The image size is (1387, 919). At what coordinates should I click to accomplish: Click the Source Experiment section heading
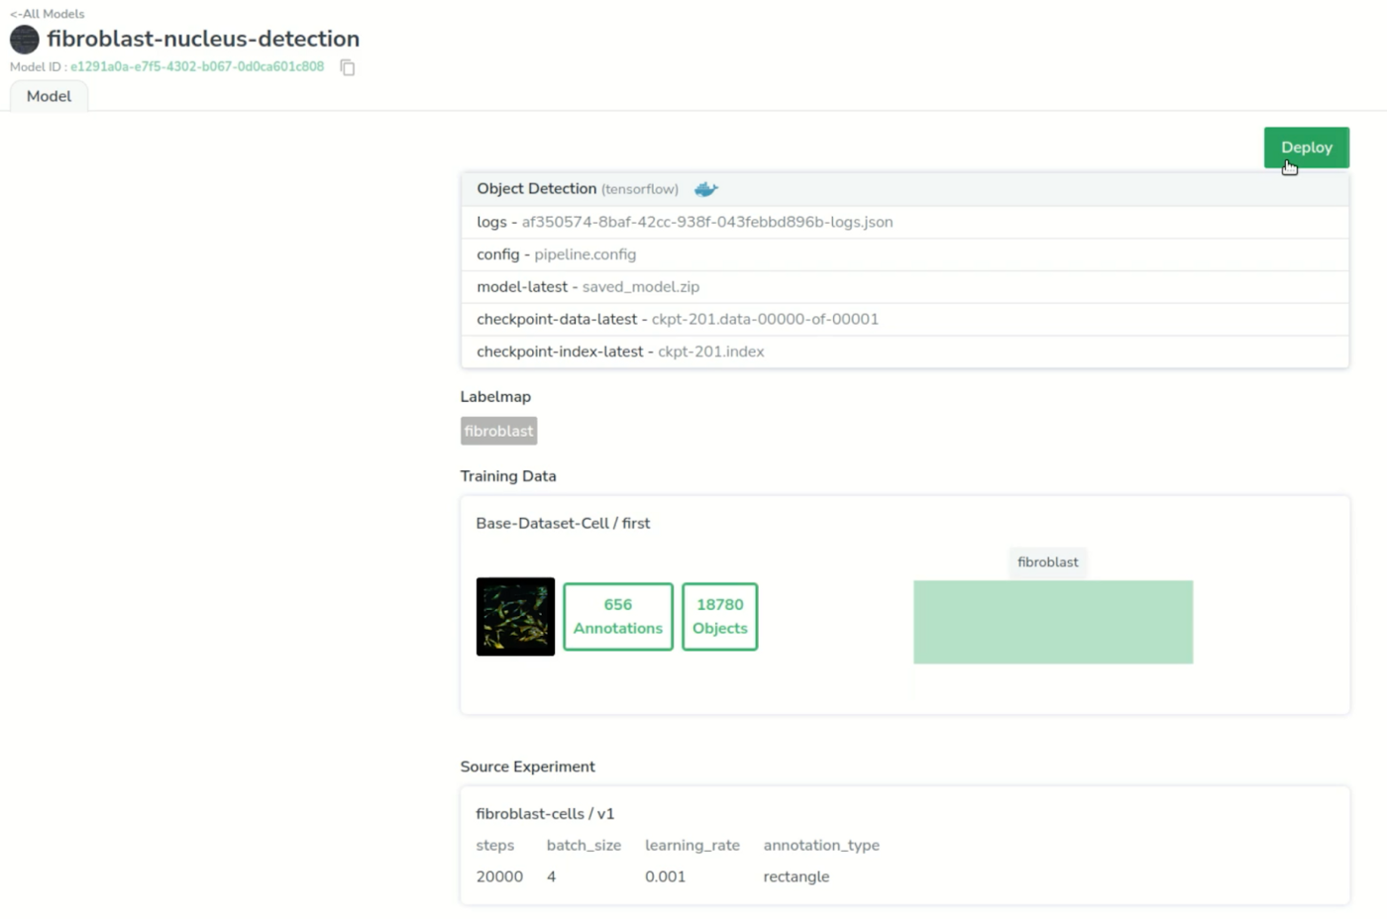[527, 766]
